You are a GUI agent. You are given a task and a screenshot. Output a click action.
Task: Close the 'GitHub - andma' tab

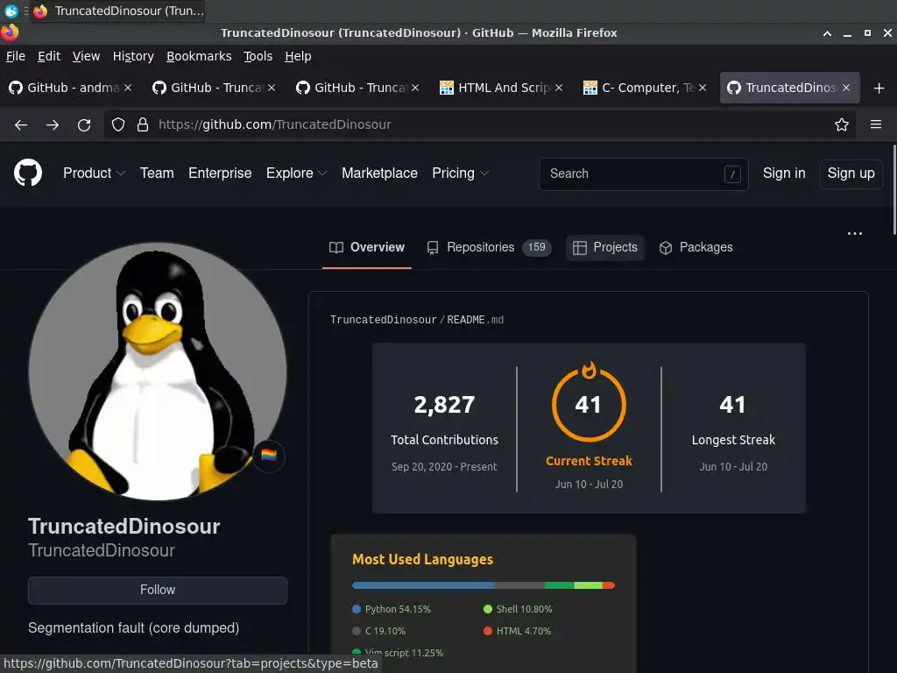[x=128, y=88]
